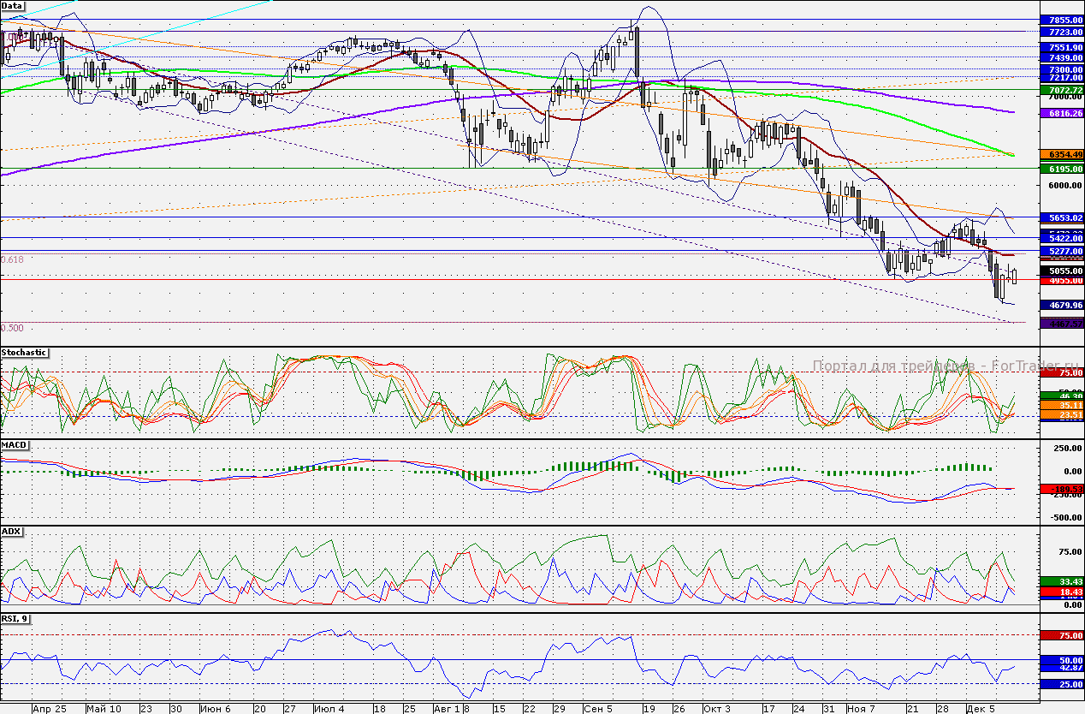Select the Stochastic indicator panel label
The height and width of the screenshot is (714, 1085).
24,353
